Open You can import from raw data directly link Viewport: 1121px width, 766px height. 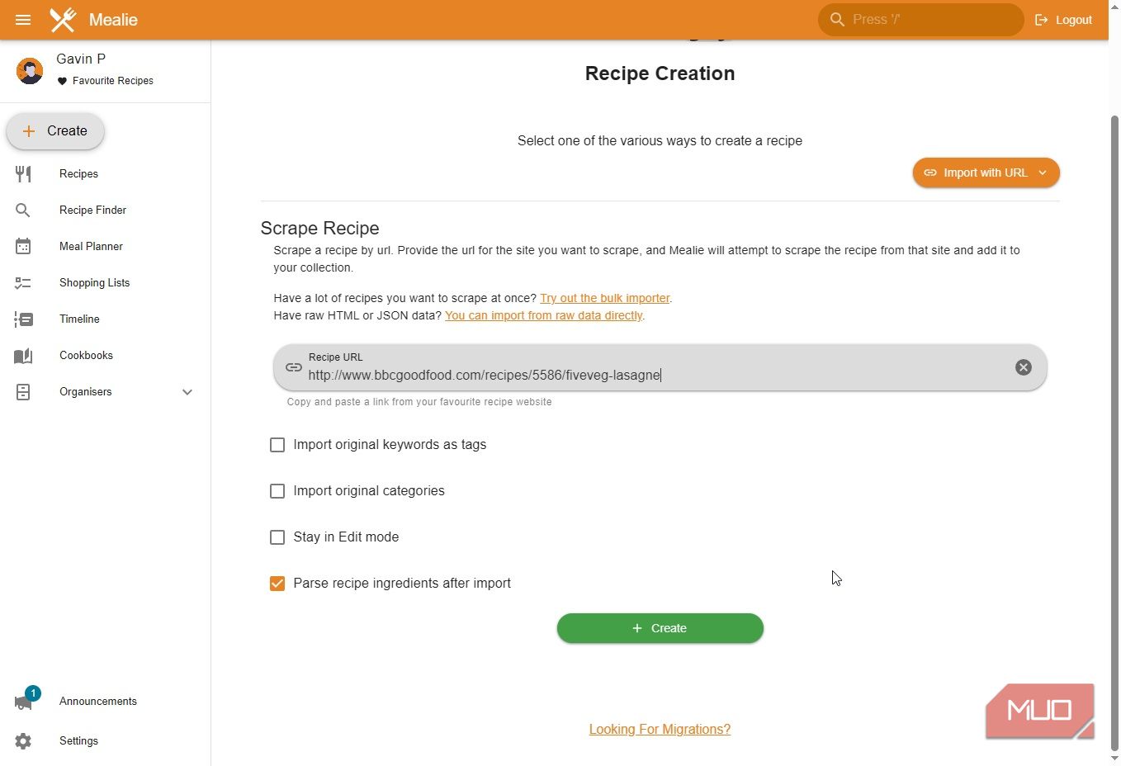543,315
